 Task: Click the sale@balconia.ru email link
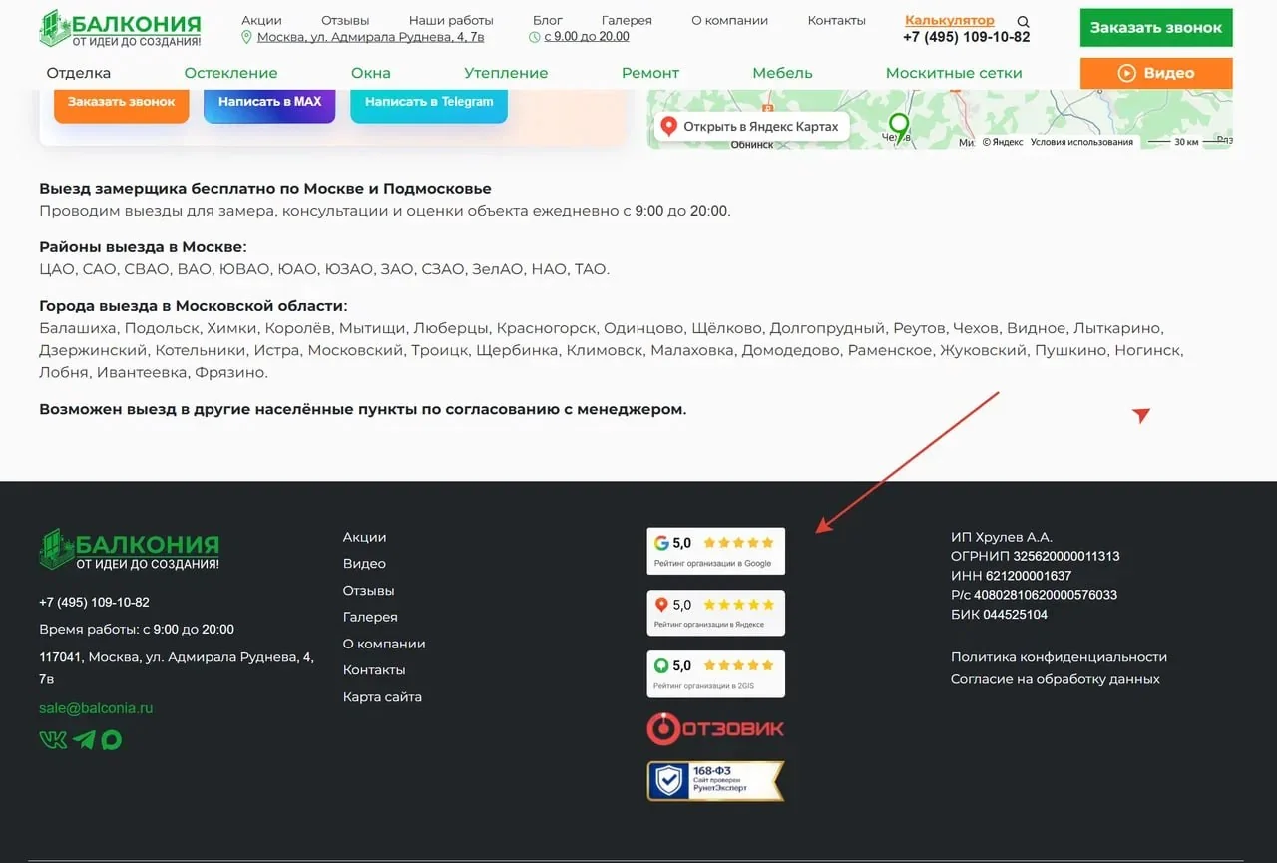[x=96, y=708]
